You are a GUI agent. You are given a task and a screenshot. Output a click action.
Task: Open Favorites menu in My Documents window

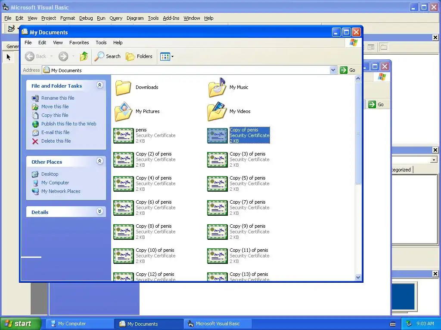click(79, 43)
